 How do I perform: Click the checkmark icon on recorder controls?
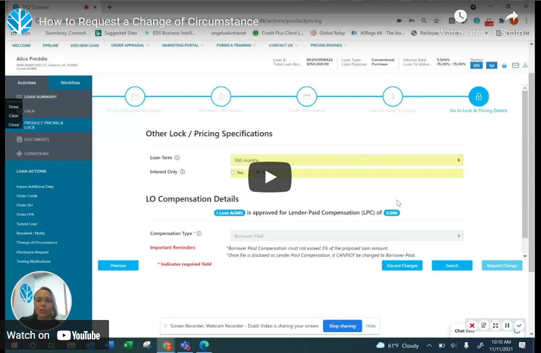519,326
